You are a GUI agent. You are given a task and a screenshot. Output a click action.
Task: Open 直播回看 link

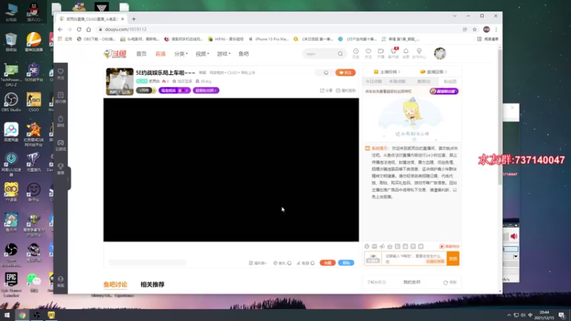[433, 72]
